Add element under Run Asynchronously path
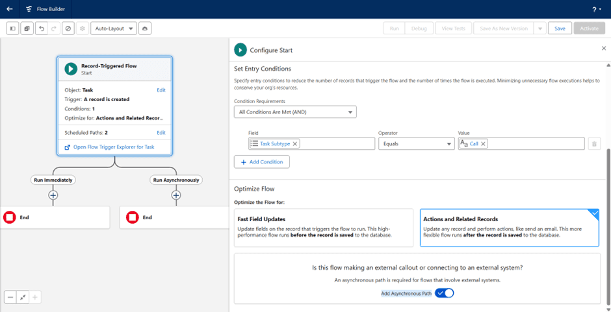The image size is (611, 312). click(x=176, y=195)
